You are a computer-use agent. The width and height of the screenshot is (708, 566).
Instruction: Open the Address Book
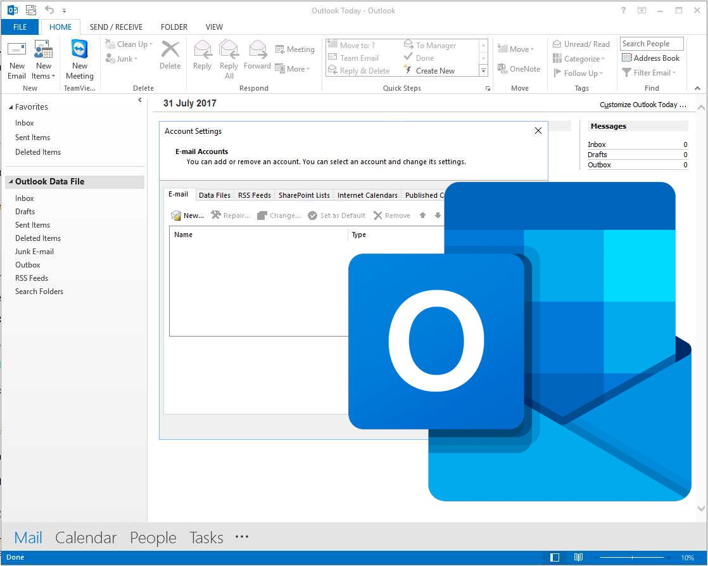(x=651, y=58)
